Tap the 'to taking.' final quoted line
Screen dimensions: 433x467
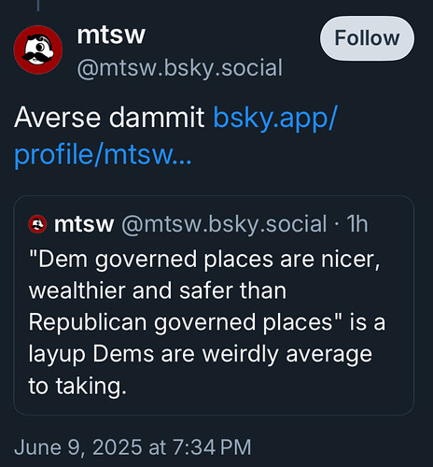(x=77, y=387)
